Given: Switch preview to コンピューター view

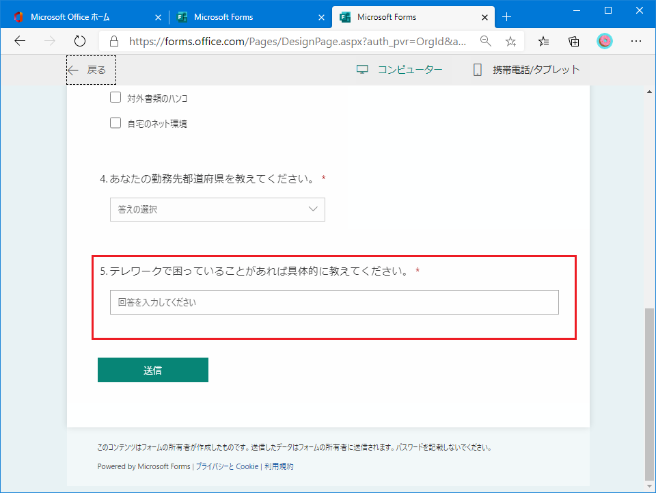Looking at the screenshot, I should tap(399, 70).
